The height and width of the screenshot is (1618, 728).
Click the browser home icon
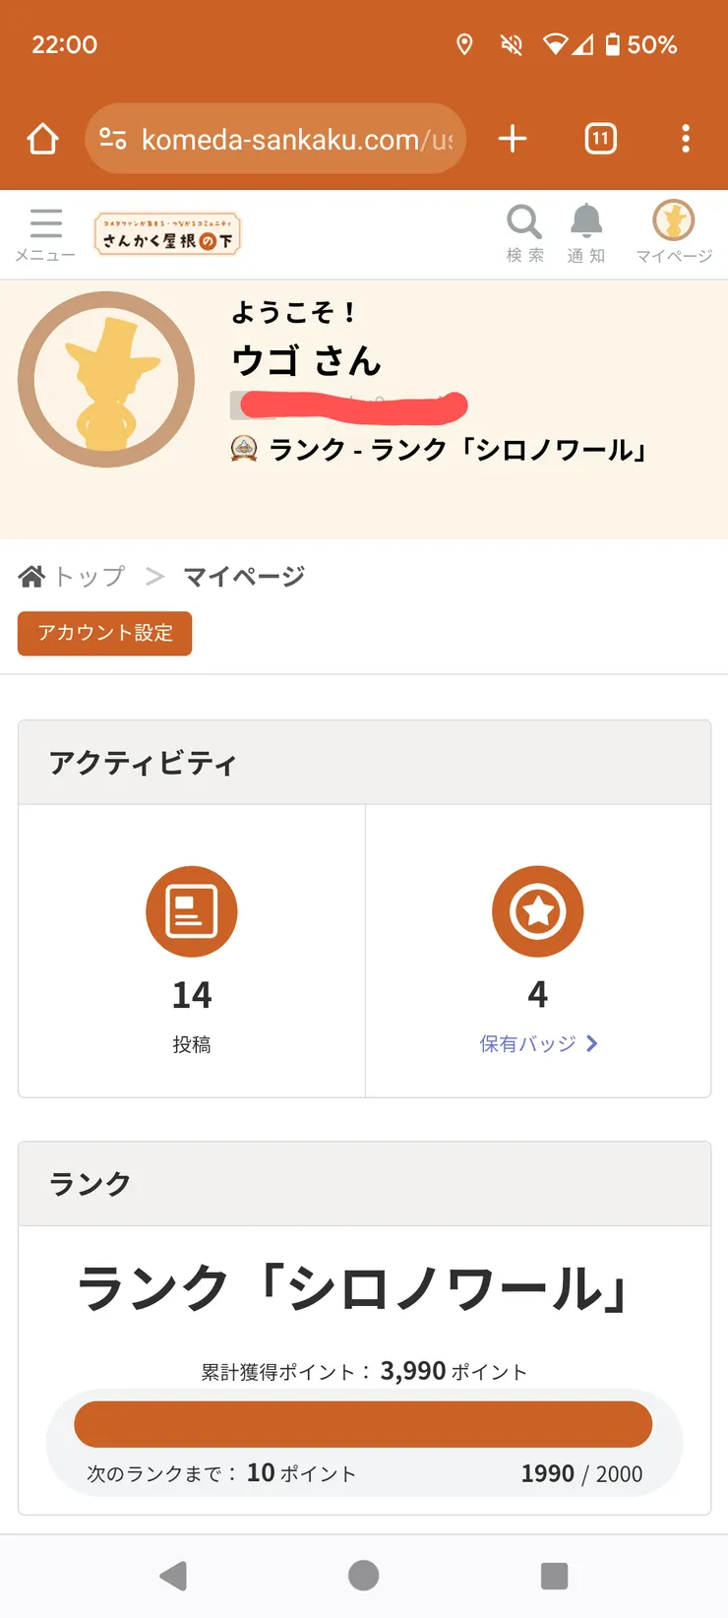(42, 139)
